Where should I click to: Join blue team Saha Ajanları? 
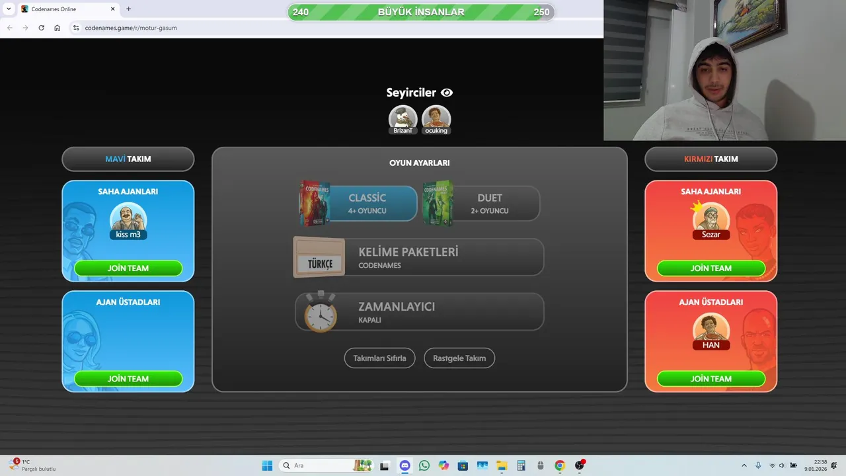coord(128,268)
